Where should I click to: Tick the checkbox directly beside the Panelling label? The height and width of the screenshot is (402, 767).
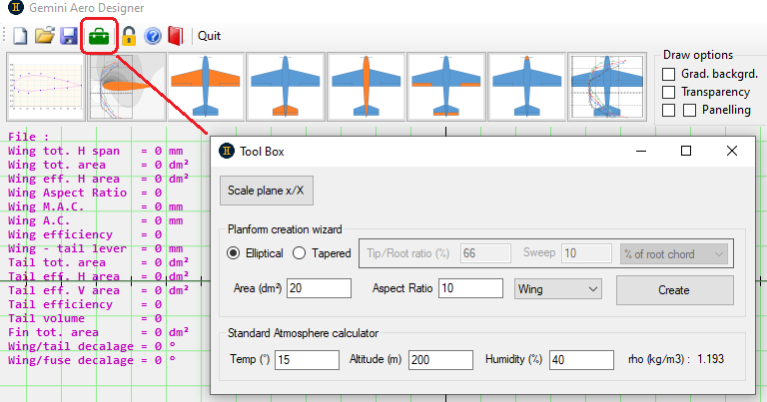pyautogui.click(x=689, y=110)
